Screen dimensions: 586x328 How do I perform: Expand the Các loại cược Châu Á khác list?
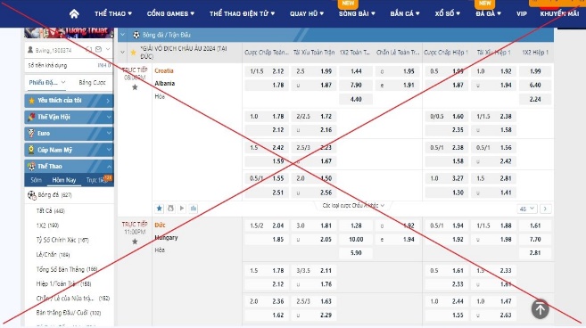(353, 206)
